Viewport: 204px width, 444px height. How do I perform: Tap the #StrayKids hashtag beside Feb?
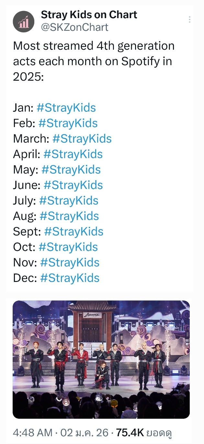68,123
